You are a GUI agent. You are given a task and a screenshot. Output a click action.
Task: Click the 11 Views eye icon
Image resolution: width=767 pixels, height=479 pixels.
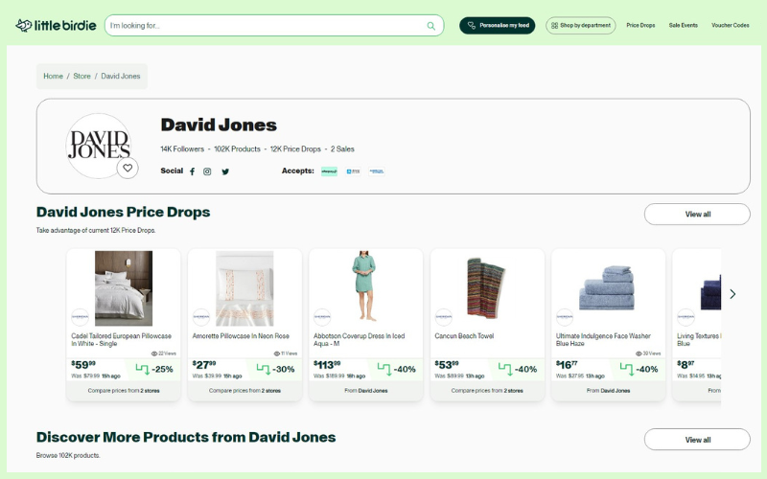(277, 354)
